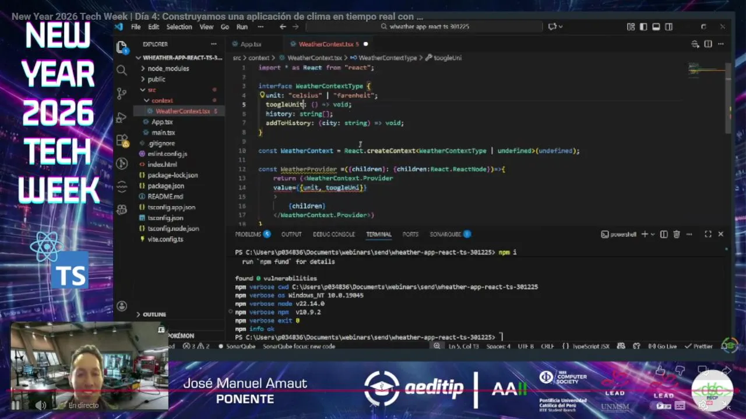Open the Copilot chat dropdown in title bar
Viewport: 746px width, 419px height.
(x=561, y=27)
